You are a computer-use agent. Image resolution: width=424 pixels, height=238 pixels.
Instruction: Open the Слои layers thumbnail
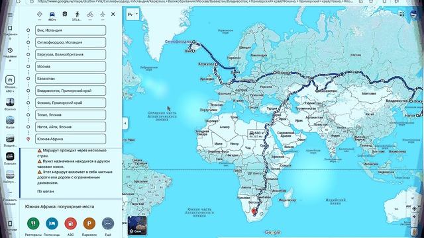tap(137, 225)
